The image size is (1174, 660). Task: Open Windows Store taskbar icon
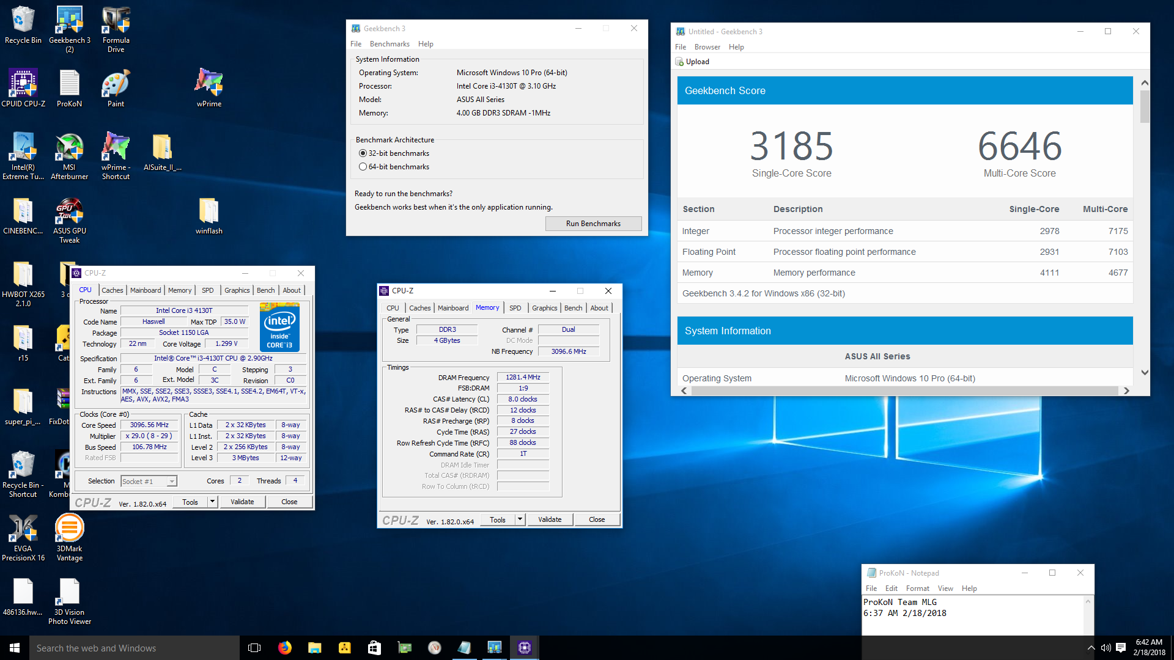click(374, 648)
